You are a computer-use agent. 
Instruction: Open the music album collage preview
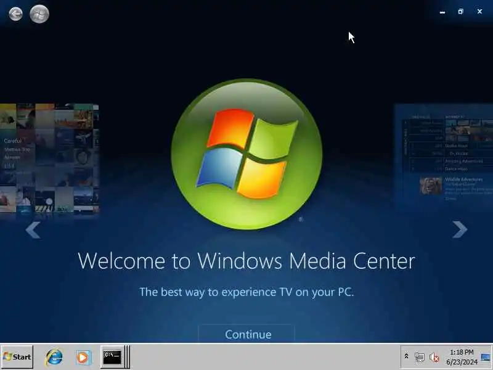coord(49,158)
